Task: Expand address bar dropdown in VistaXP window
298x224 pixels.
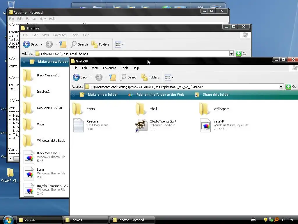Action: coord(281,87)
